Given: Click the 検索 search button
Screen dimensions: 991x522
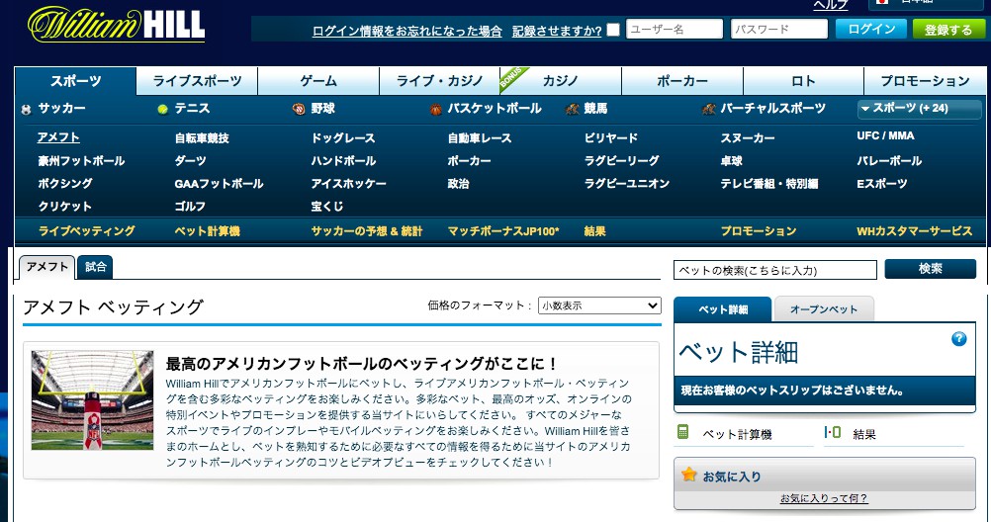Looking at the screenshot, I should click(x=931, y=269).
